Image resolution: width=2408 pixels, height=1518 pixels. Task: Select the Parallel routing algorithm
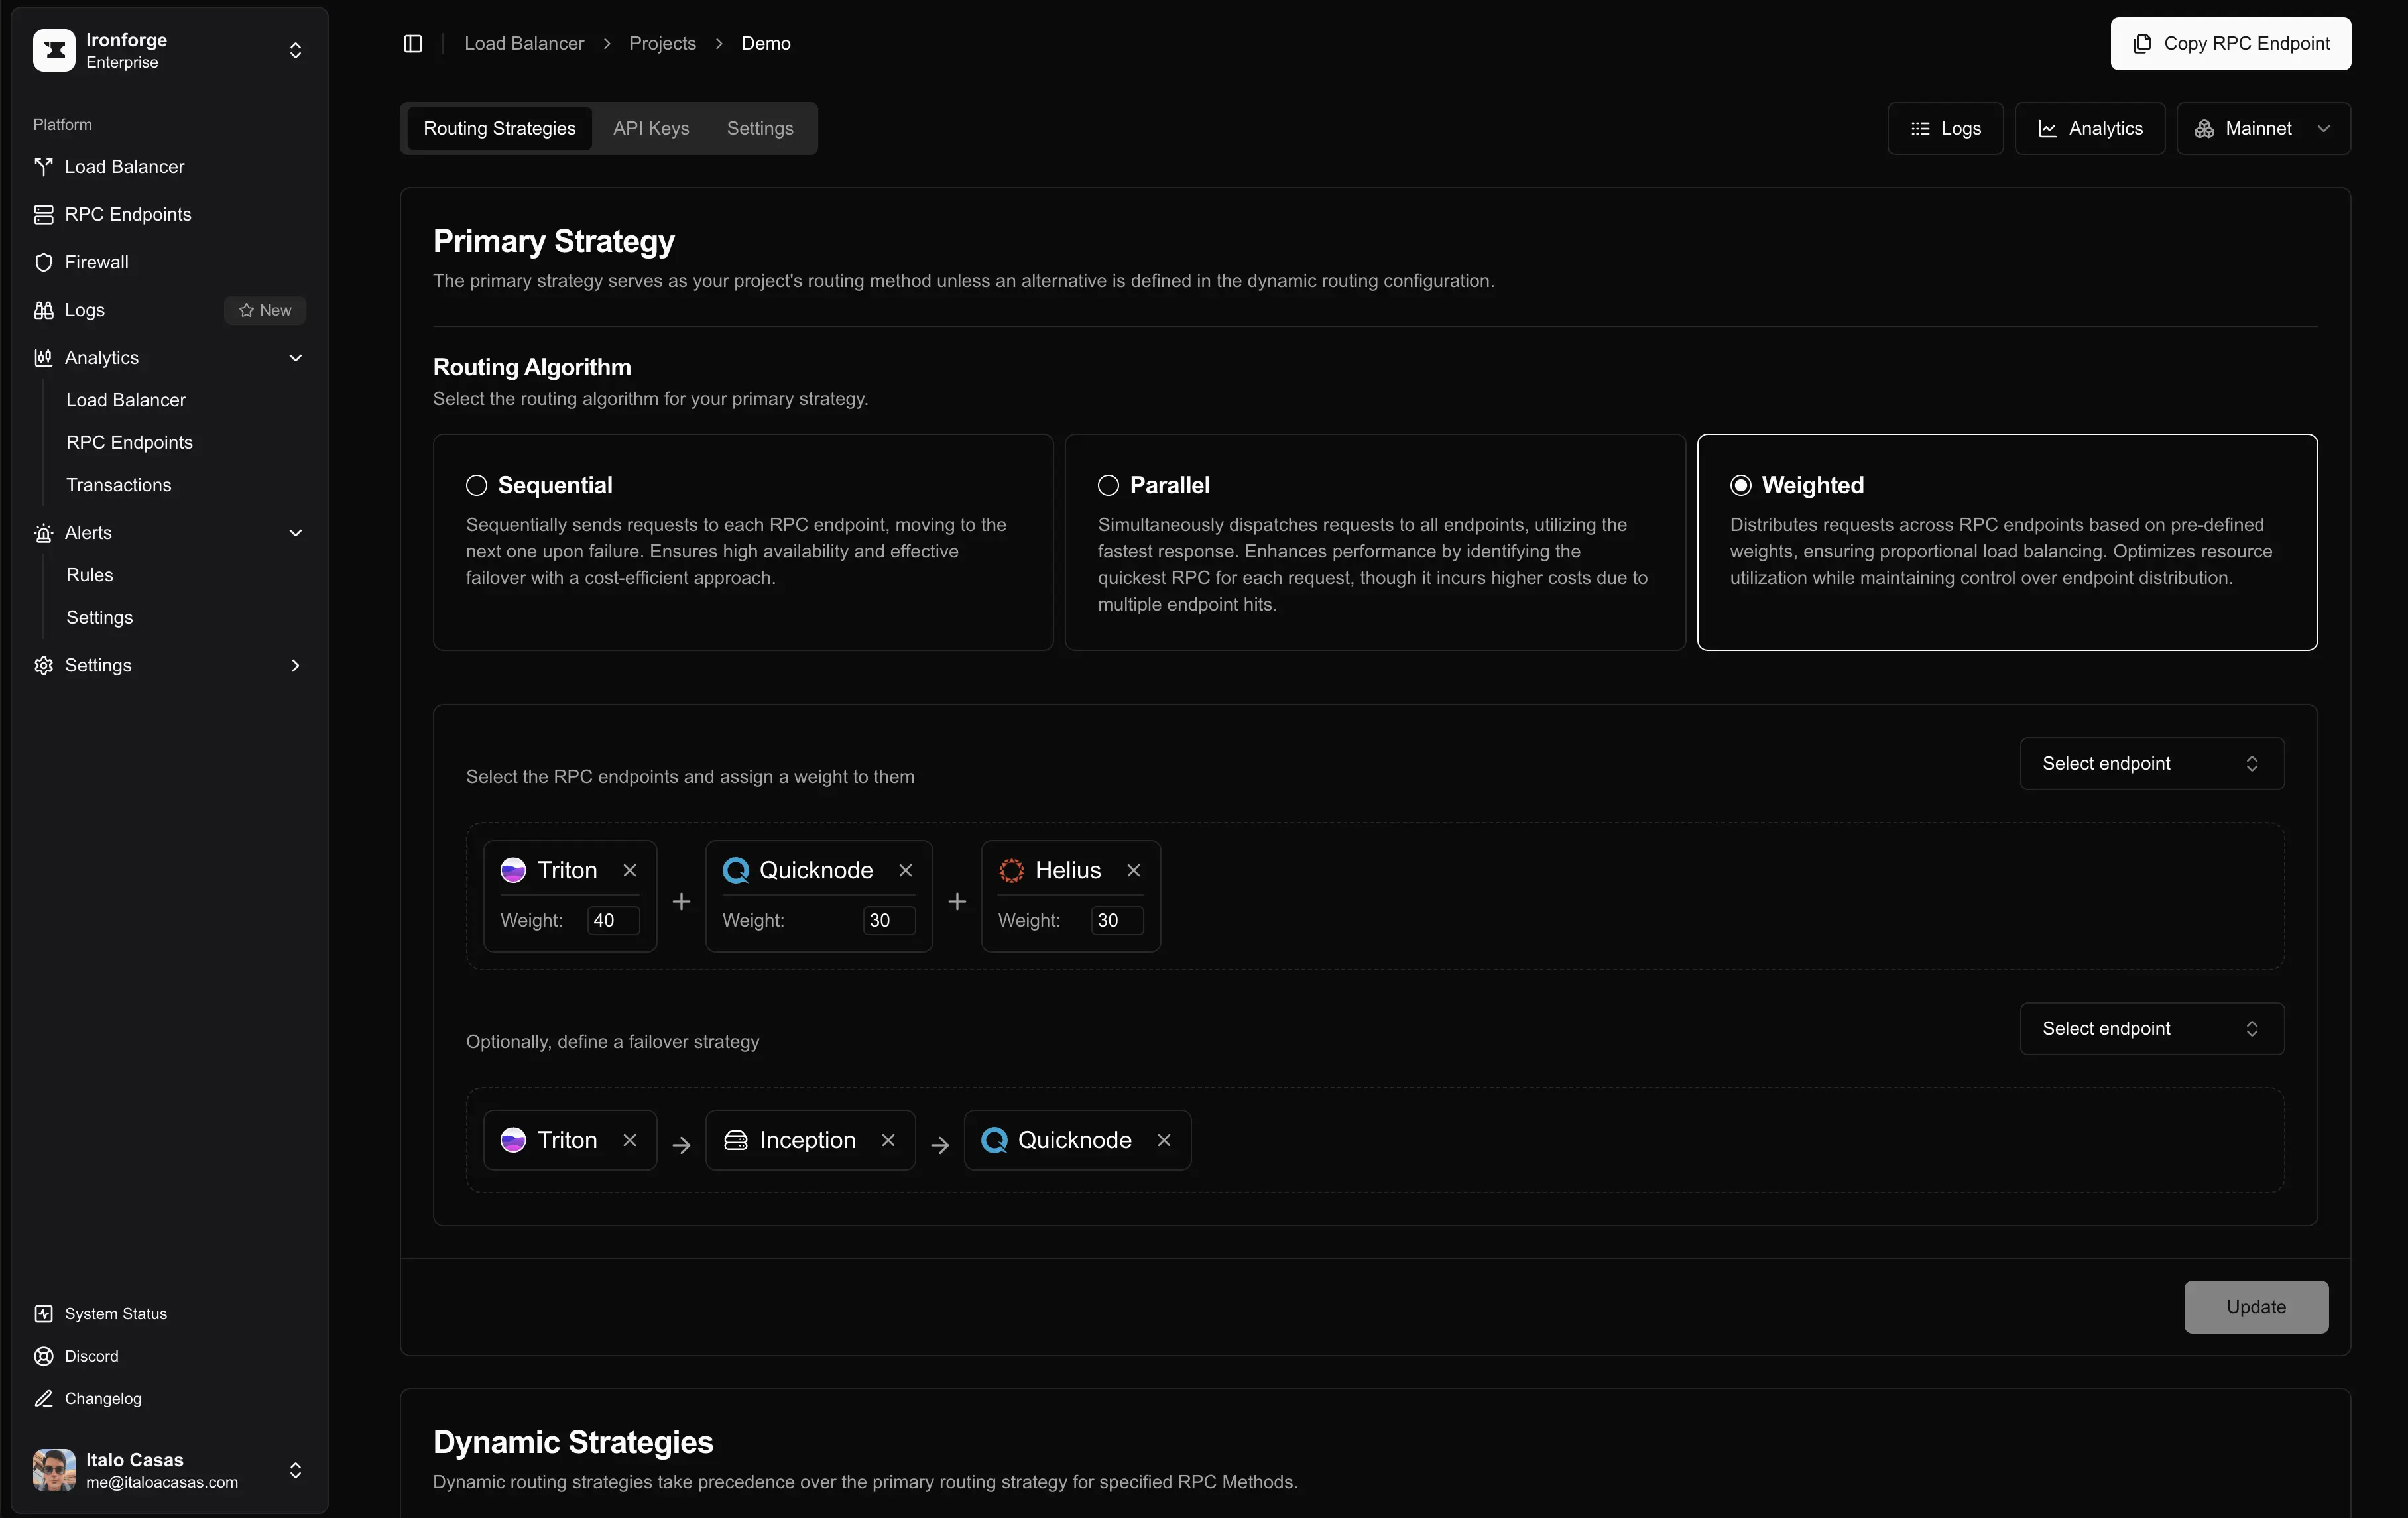1108,485
